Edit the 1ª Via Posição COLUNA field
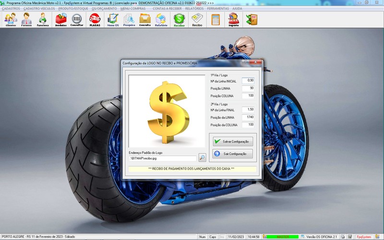 [x=248, y=96]
